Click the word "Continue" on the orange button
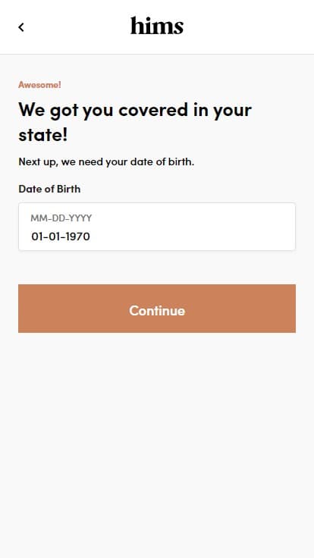 coord(157,311)
